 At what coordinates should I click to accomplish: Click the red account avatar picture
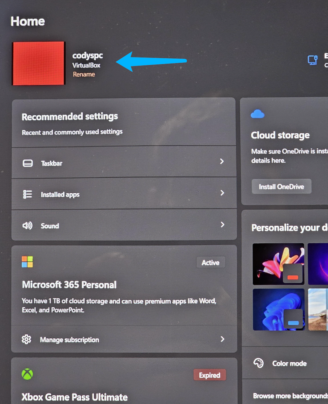pyautogui.click(x=38, y=63)
